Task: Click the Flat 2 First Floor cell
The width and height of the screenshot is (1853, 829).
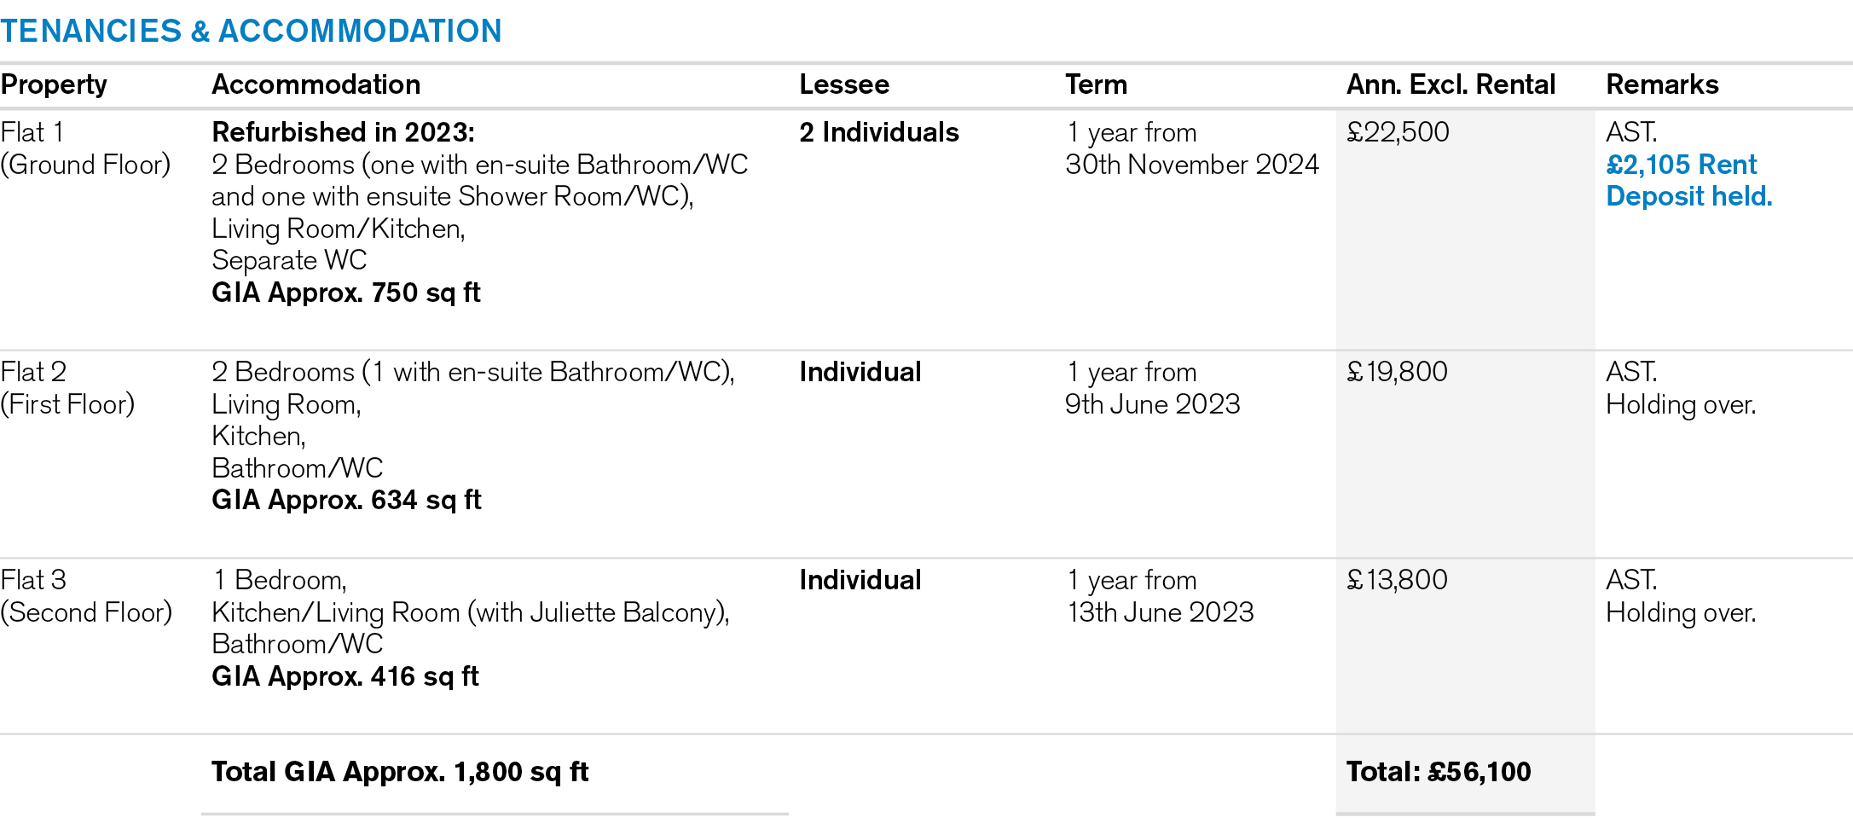Action: point(67,387)
